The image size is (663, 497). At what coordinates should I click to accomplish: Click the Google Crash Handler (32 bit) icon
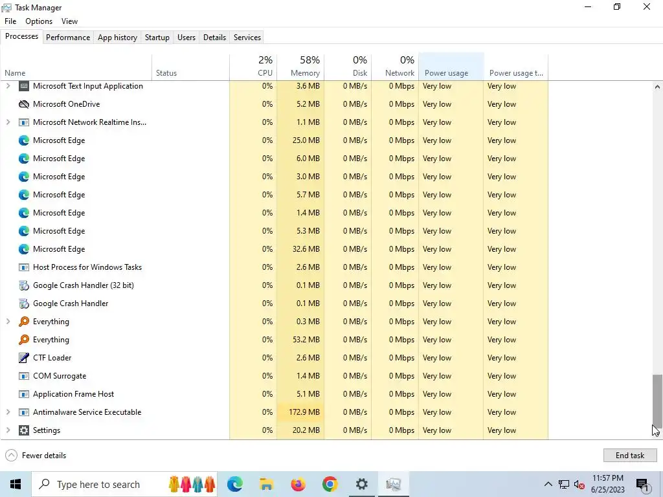[24, 285]
